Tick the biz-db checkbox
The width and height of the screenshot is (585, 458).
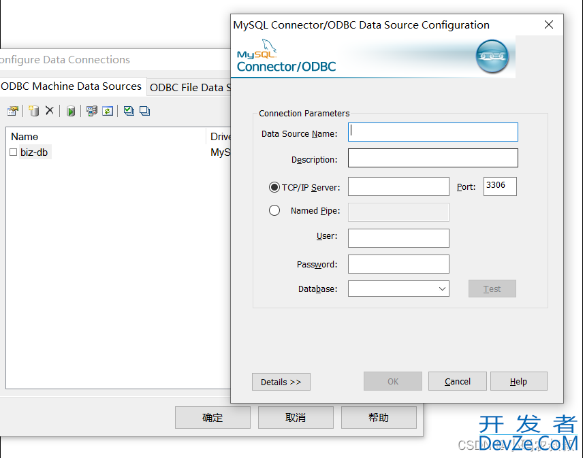[14, 152]
